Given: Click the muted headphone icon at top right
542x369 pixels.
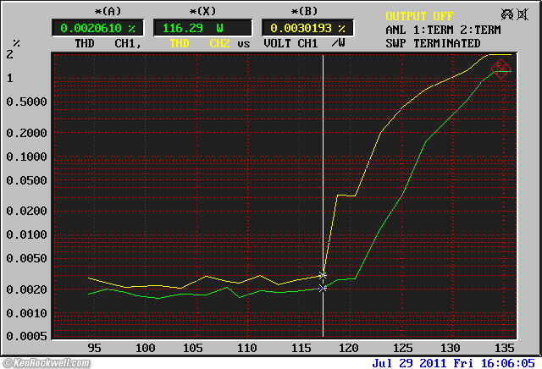Looking at the screenshot, I should pos(506,14).
